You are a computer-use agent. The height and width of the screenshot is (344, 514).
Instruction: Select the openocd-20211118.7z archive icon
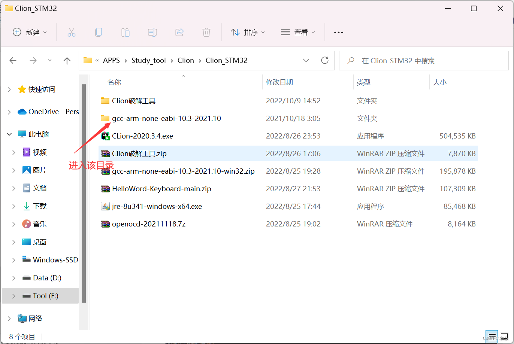tap(105, 224)
